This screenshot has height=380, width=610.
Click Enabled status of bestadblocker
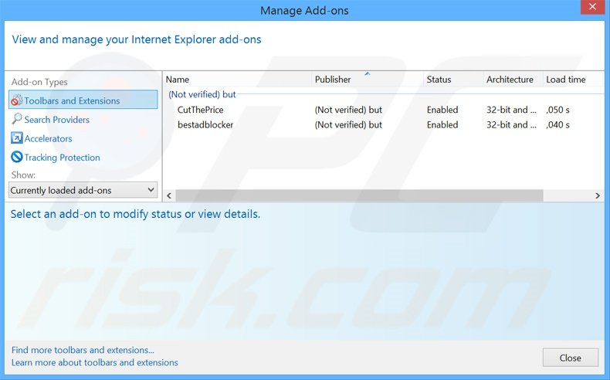click(x=442, y=125)
